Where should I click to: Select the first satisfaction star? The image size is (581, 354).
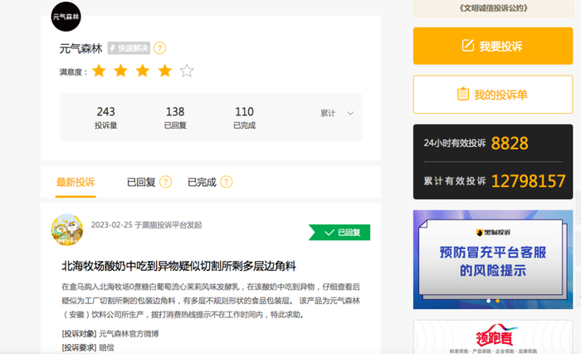click(x=99, y=71)
